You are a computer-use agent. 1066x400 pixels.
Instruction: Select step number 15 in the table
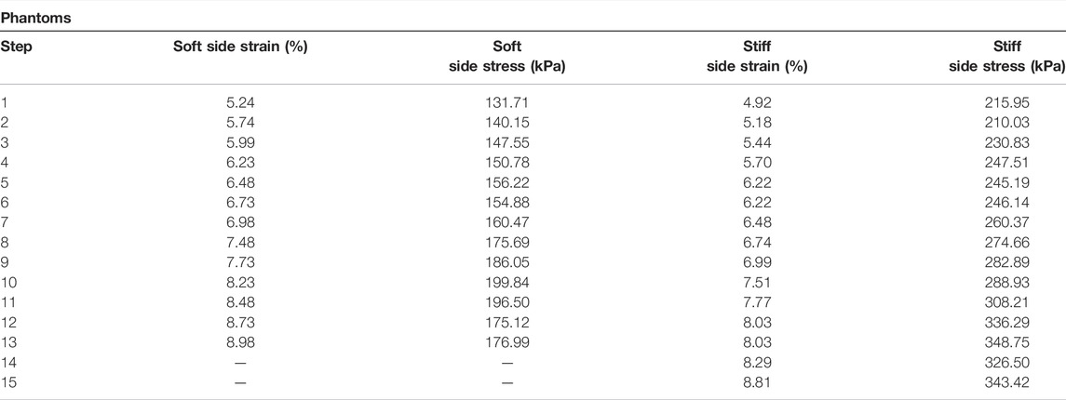[8, 382]
